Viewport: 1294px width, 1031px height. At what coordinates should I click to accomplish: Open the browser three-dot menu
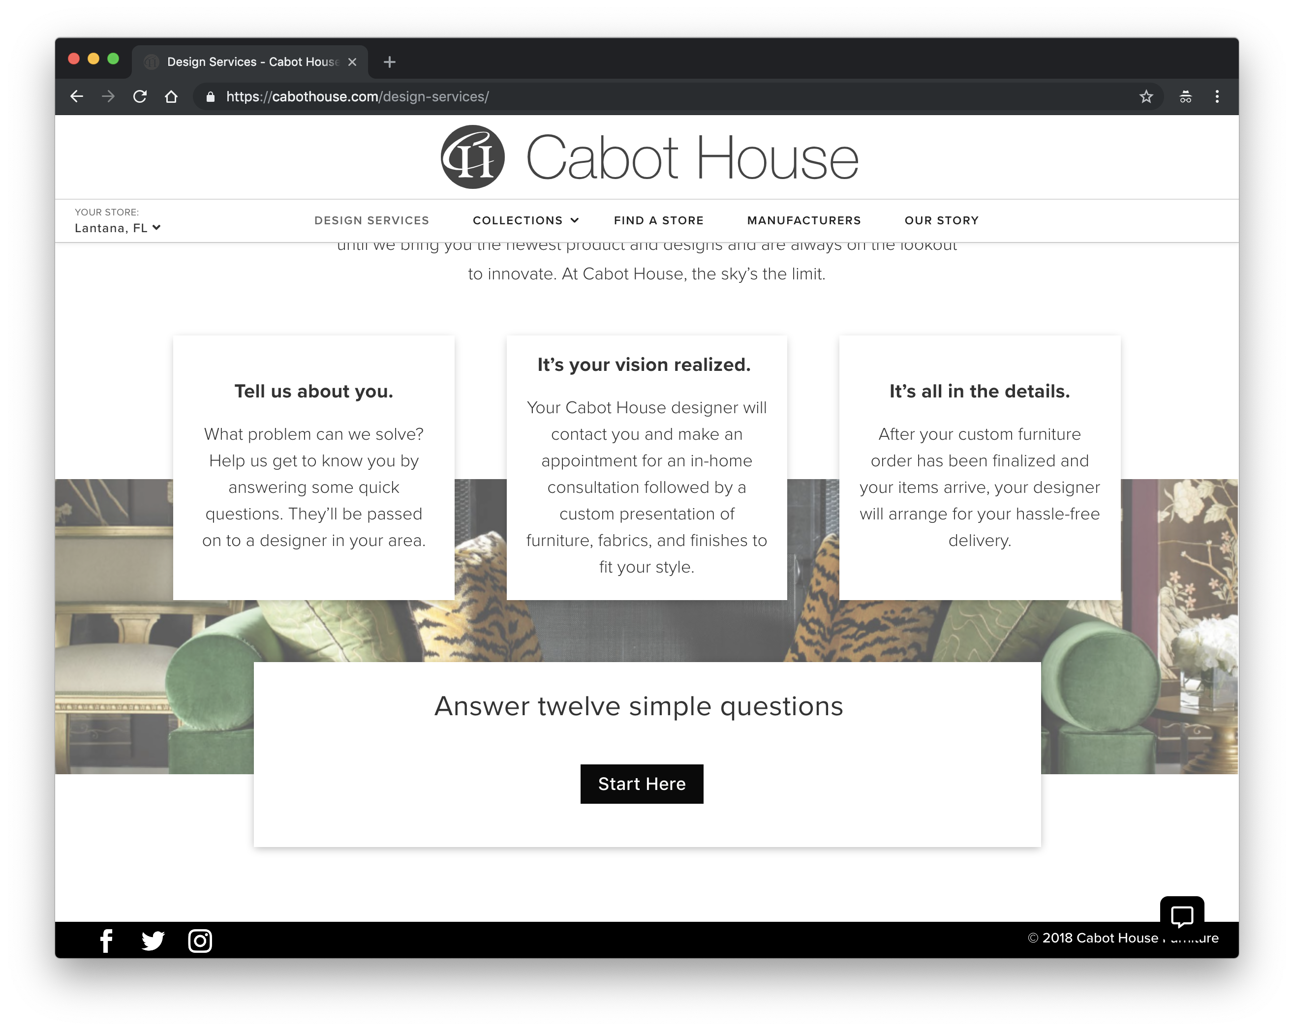point(1217,96)
